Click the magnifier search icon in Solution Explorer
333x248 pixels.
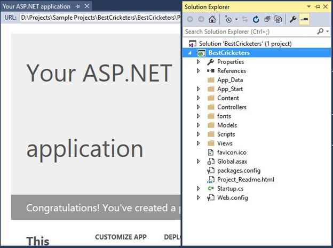320,31
